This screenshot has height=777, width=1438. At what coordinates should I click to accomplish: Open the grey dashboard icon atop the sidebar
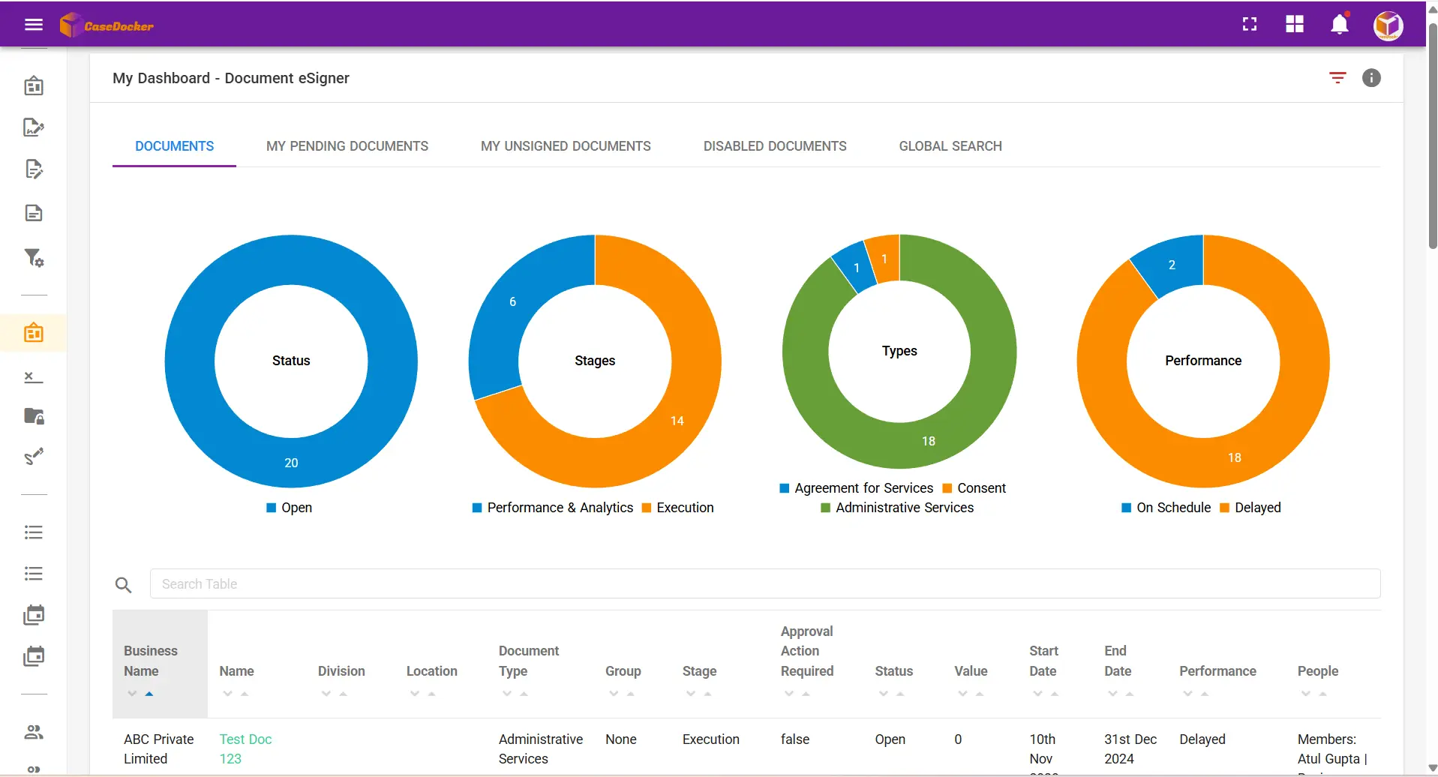(34, 85)
